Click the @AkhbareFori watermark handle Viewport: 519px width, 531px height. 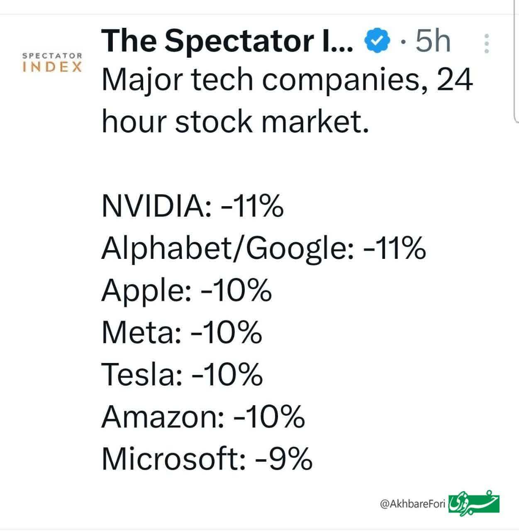click(x=412, y=504)
